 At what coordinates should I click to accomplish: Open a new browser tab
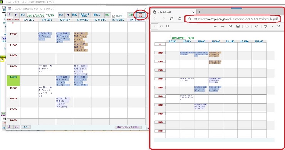pos(199,12)
